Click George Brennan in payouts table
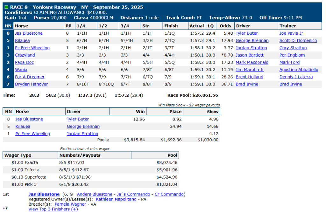The width and height of the screenshot is (326, 212). [83, 127]
